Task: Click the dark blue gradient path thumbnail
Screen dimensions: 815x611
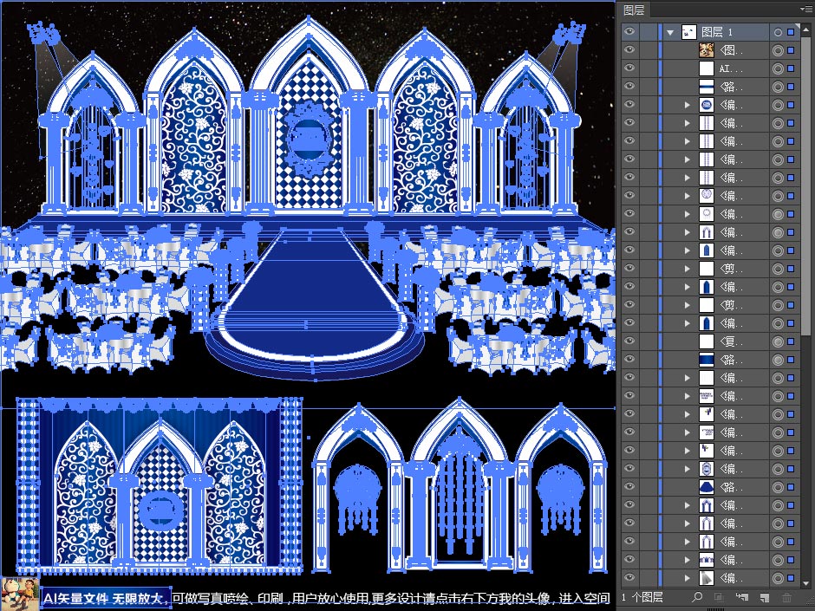Action: pyautogui.click(x=707, y=360)
